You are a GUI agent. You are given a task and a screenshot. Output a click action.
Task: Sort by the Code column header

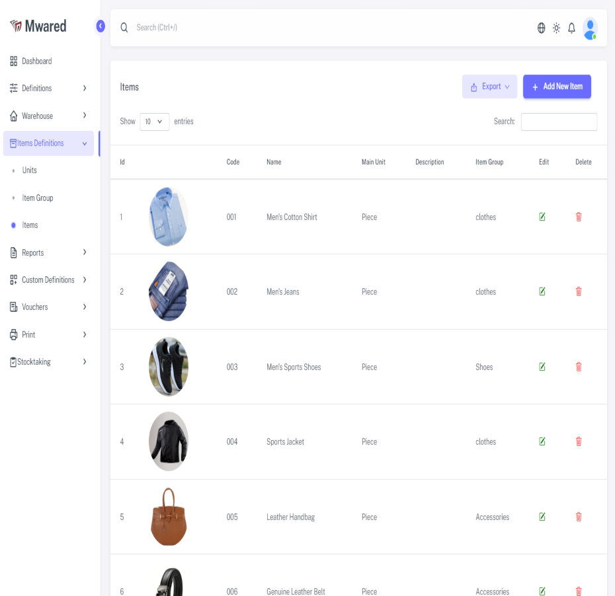(x=233, y=162)
